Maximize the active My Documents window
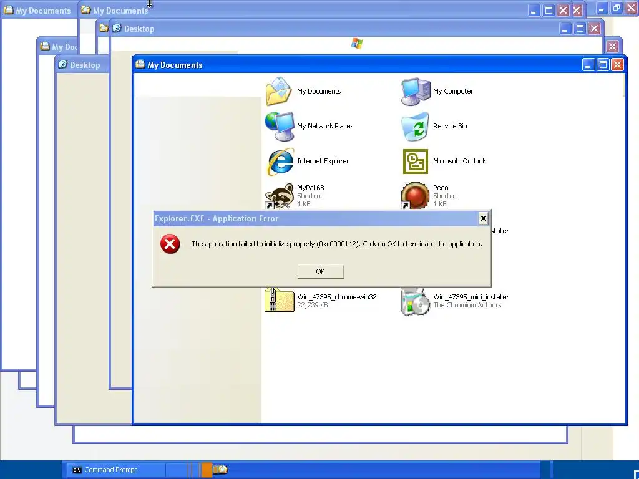This screenshot has width=639, height=479. click(x=603, y=65)
